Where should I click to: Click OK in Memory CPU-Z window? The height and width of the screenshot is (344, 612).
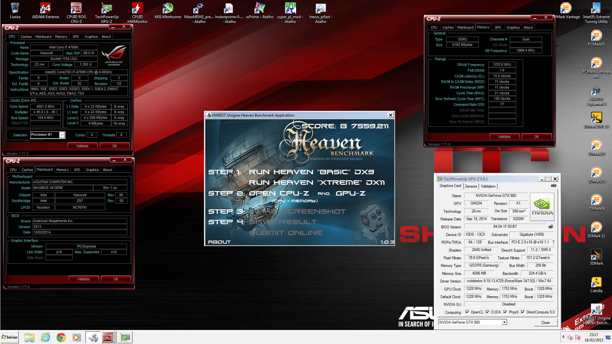pos(537,137)
